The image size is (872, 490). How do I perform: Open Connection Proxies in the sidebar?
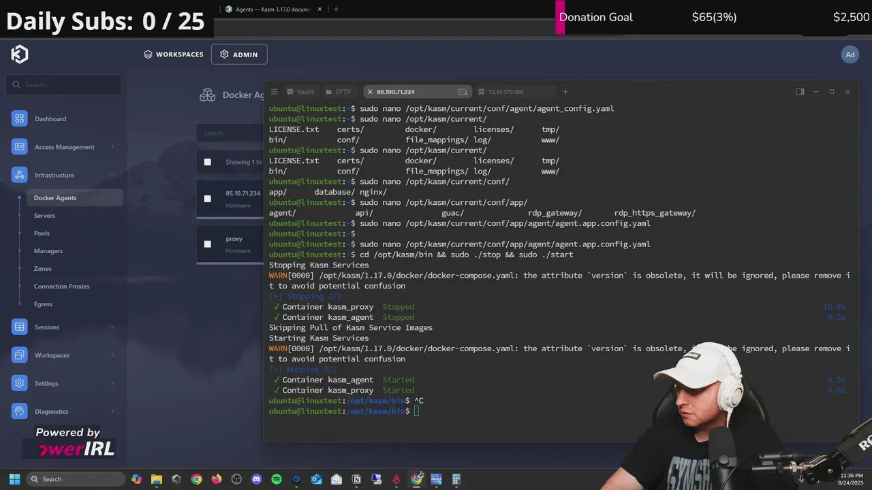pos(62,287)
